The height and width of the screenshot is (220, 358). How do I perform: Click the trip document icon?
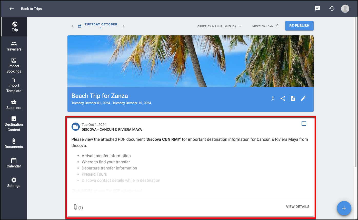(x=293, y=98)
